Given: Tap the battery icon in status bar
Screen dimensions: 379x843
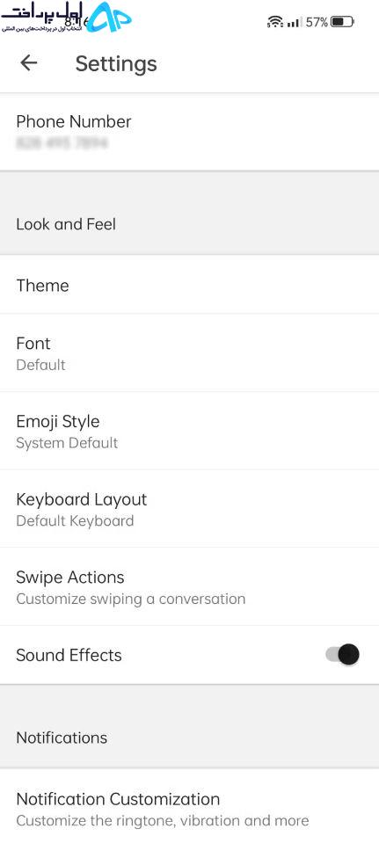Looking at the screenshot, I should pos(342,22).
